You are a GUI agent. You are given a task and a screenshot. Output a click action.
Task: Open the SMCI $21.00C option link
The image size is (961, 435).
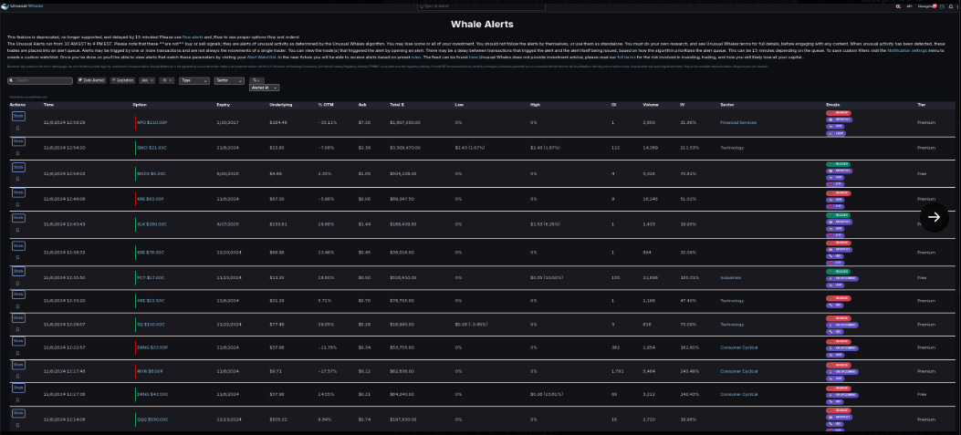(152, 148)
